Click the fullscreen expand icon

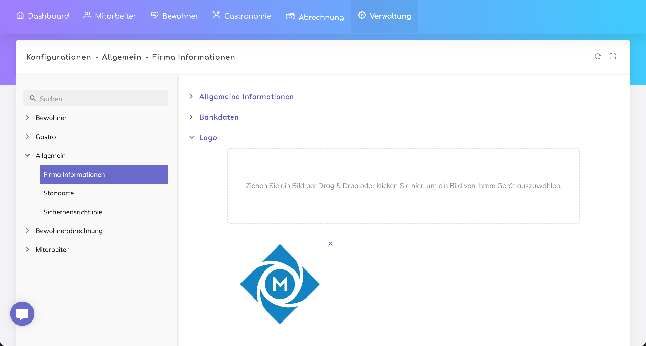click(613, 56)
